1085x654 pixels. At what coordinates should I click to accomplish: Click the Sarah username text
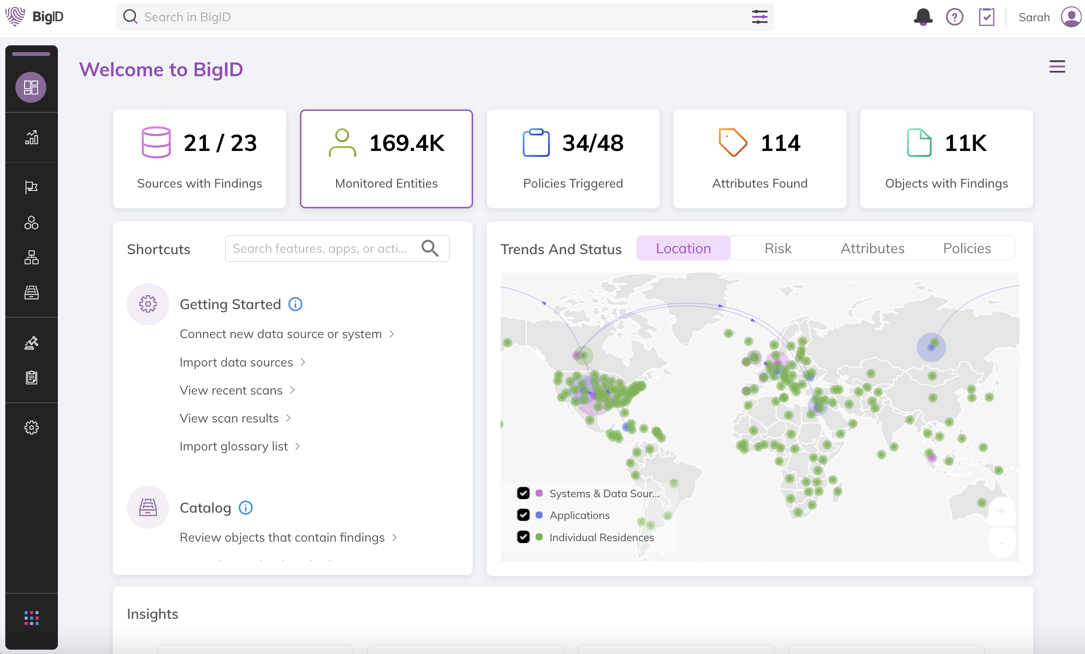(1034, 17)
